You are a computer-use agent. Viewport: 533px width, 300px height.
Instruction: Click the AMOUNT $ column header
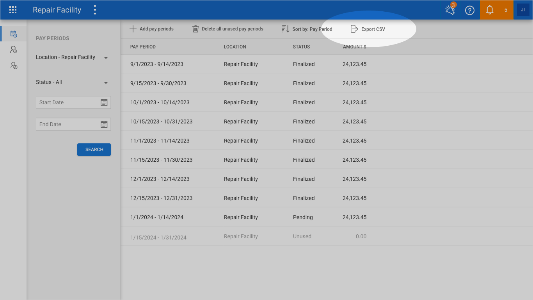click(355, 47)
